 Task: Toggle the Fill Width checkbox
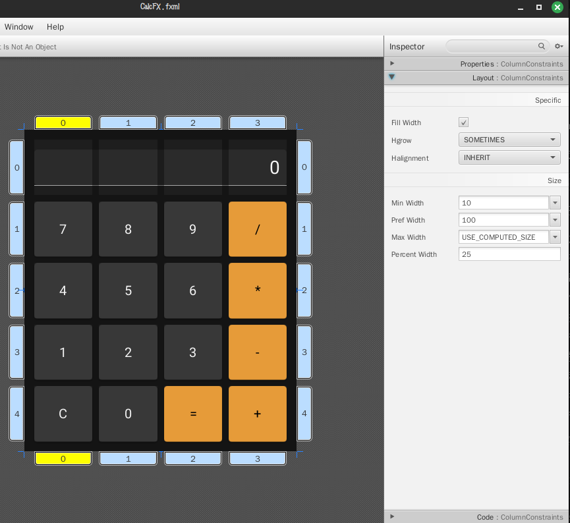point(463,122)
